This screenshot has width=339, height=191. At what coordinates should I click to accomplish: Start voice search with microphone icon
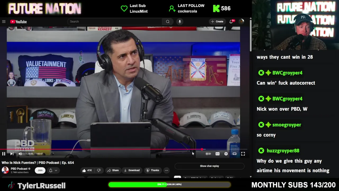click(x=180, y=21)
